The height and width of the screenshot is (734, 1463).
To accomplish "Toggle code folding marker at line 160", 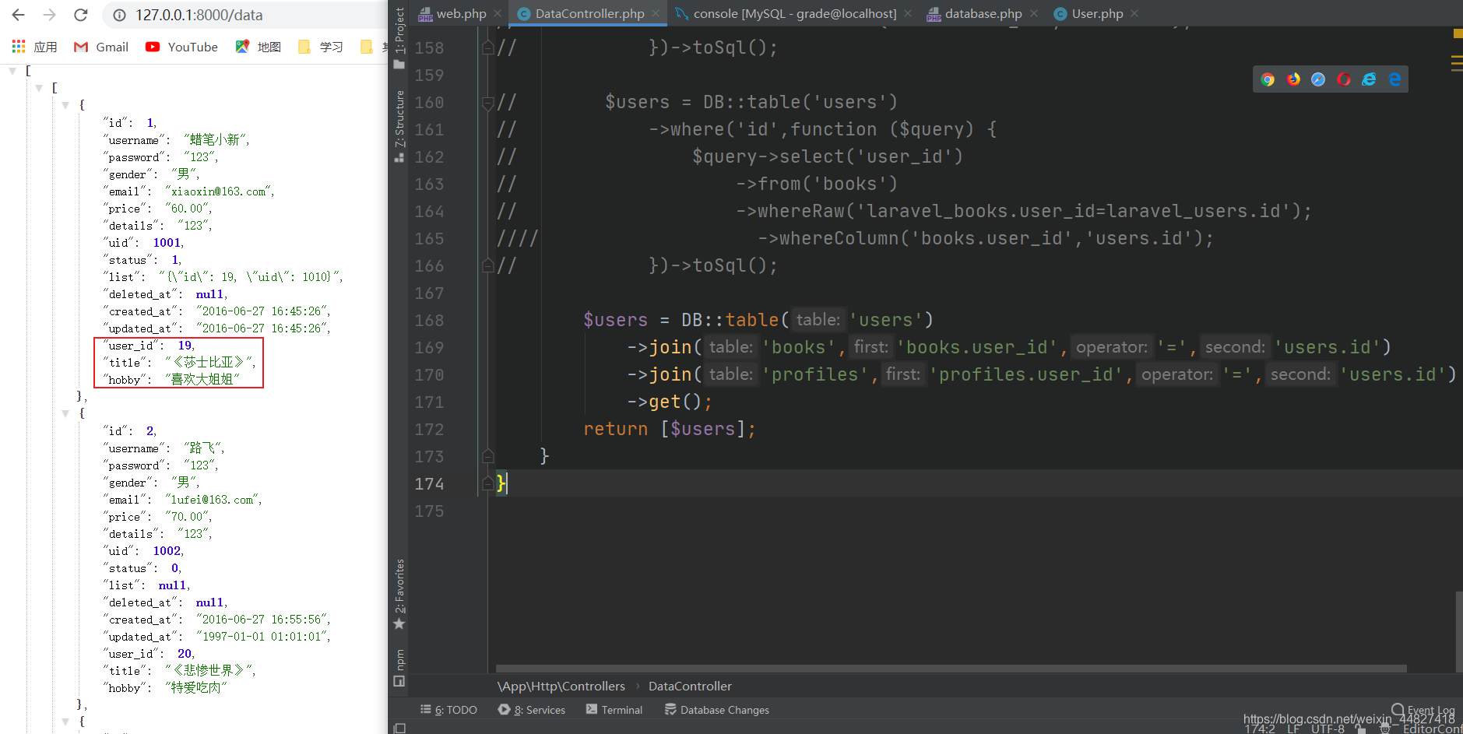I will [488, 102].
